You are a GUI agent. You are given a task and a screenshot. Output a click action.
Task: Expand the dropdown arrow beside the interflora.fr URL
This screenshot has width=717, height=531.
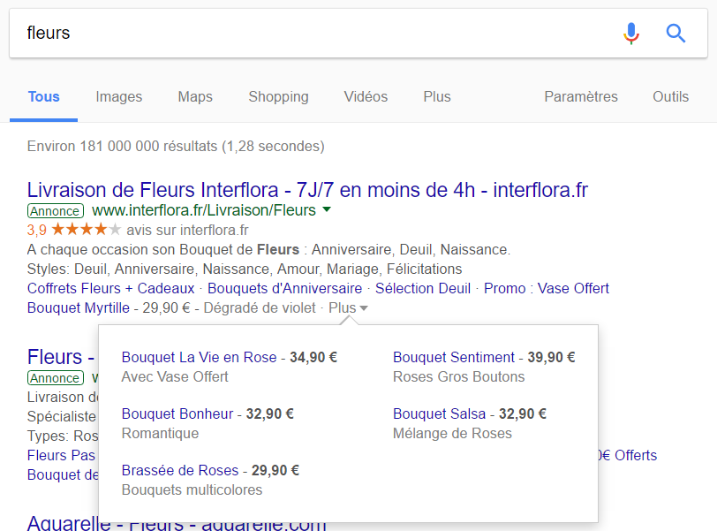(x=327, y=209)
